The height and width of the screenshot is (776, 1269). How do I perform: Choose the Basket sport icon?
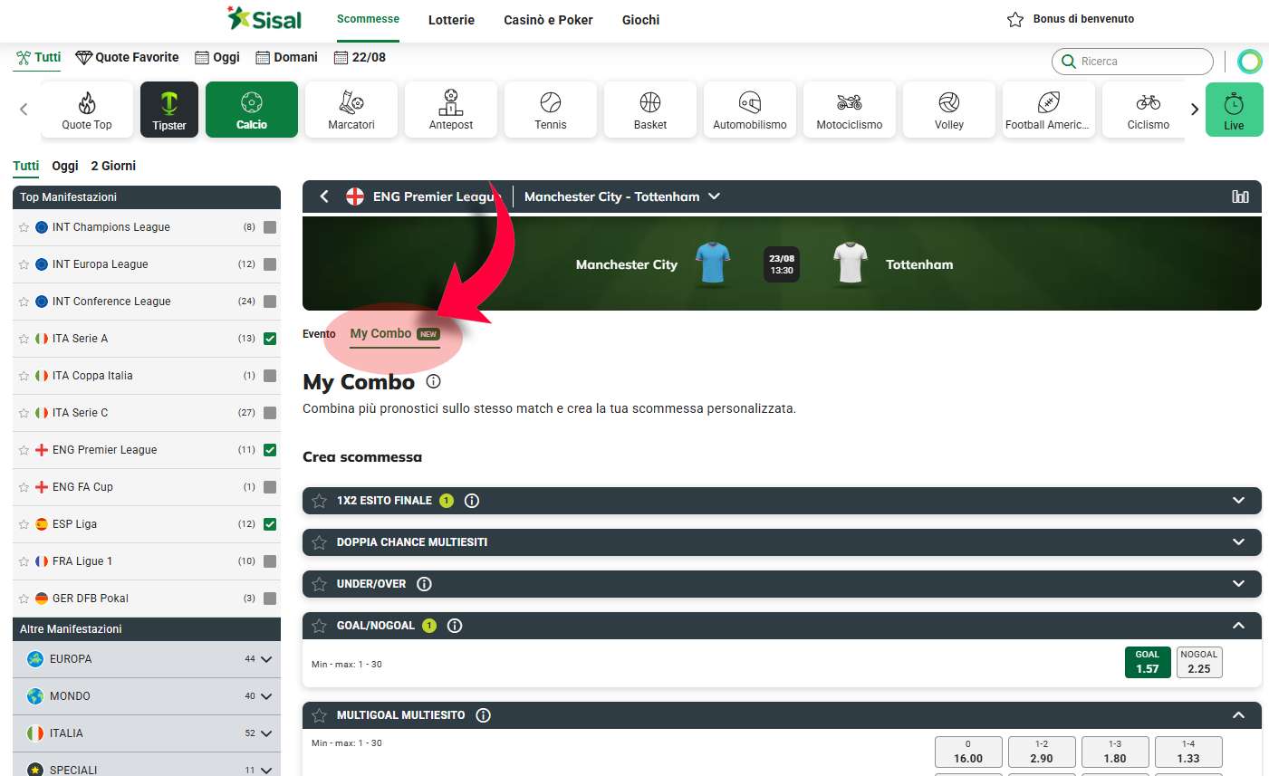[x=650, y=101]
